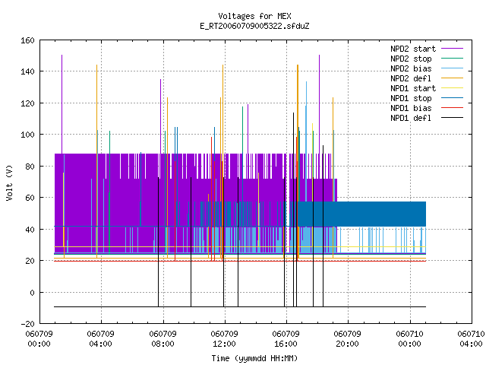486x365 pixels.
Task: Click the dark blue NPD1 stop legend line
Action: tap(453, 98)
